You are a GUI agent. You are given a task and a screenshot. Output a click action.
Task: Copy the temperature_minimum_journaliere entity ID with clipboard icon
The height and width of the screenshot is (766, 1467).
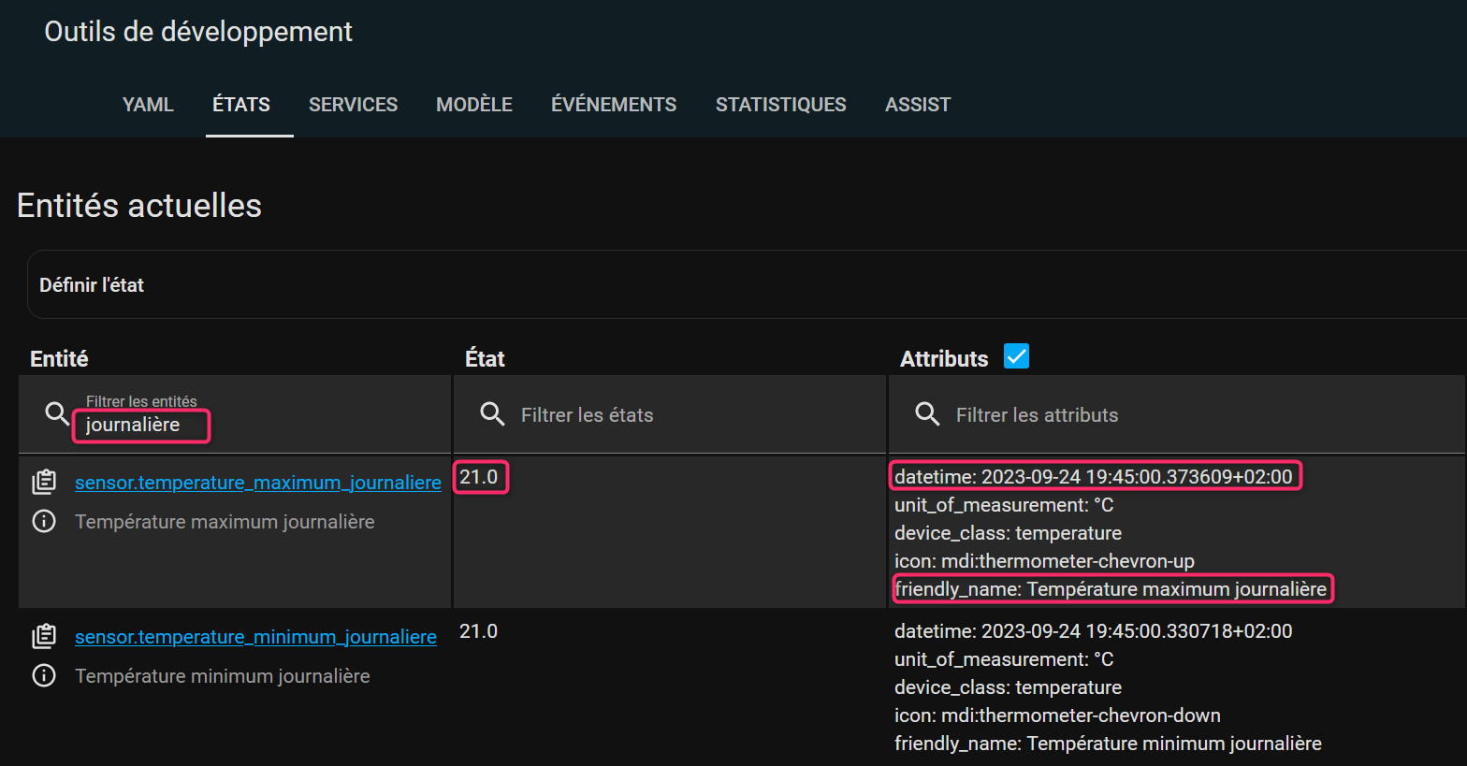(44, 636)
